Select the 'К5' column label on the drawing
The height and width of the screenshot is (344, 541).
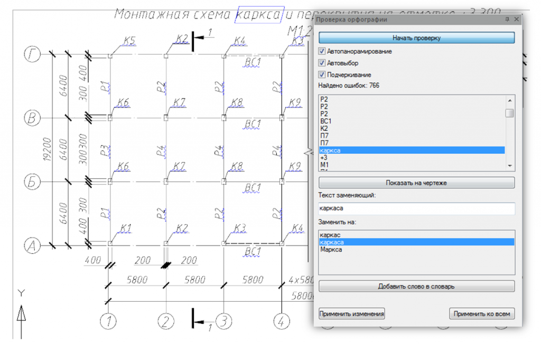(x=129, y=41)
